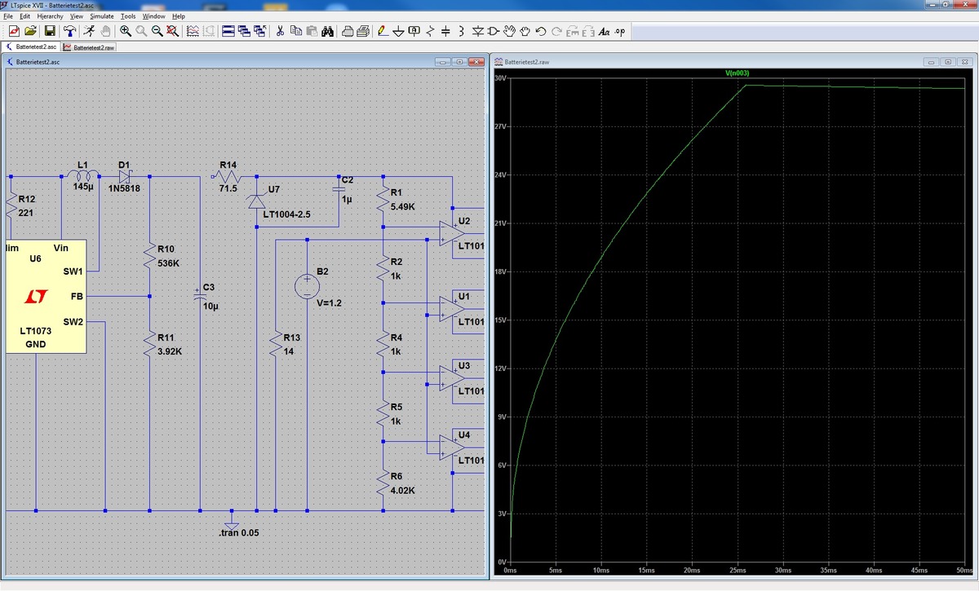
Task: Click the R11 value 3.92K
Action: click(170, 351)
